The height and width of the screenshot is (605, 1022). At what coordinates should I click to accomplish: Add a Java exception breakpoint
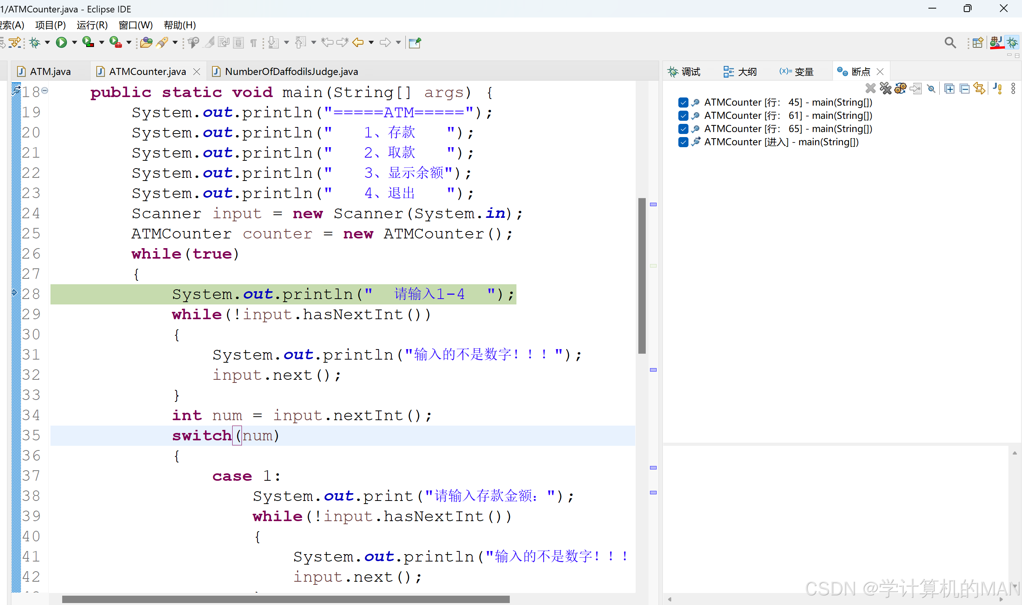tap(998, 88)
